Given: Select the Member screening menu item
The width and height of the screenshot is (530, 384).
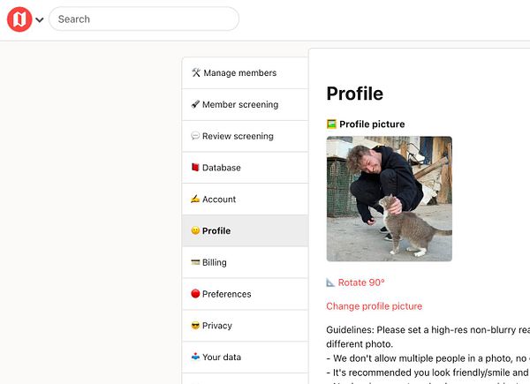Looking at the screenshot, I should (x=239, y=105).
